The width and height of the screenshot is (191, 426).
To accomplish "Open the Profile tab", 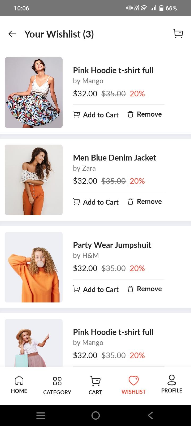I will coord(172,384).
